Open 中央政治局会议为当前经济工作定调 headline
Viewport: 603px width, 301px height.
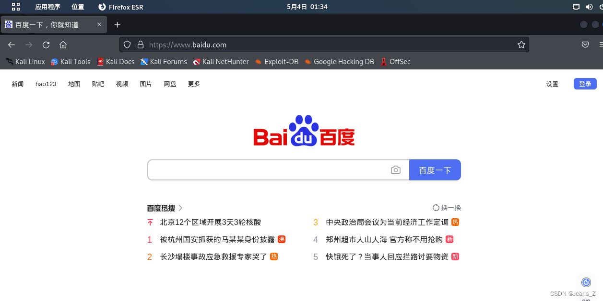pyautogui.click(x=387, y=222)
